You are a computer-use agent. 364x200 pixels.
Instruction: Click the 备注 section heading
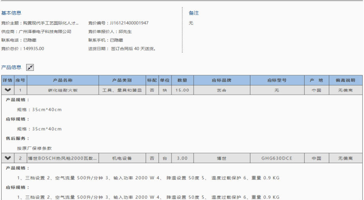[x=194, y=13]
